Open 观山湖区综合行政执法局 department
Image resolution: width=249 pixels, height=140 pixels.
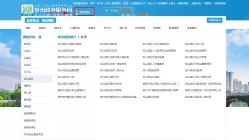pos(198,77)
